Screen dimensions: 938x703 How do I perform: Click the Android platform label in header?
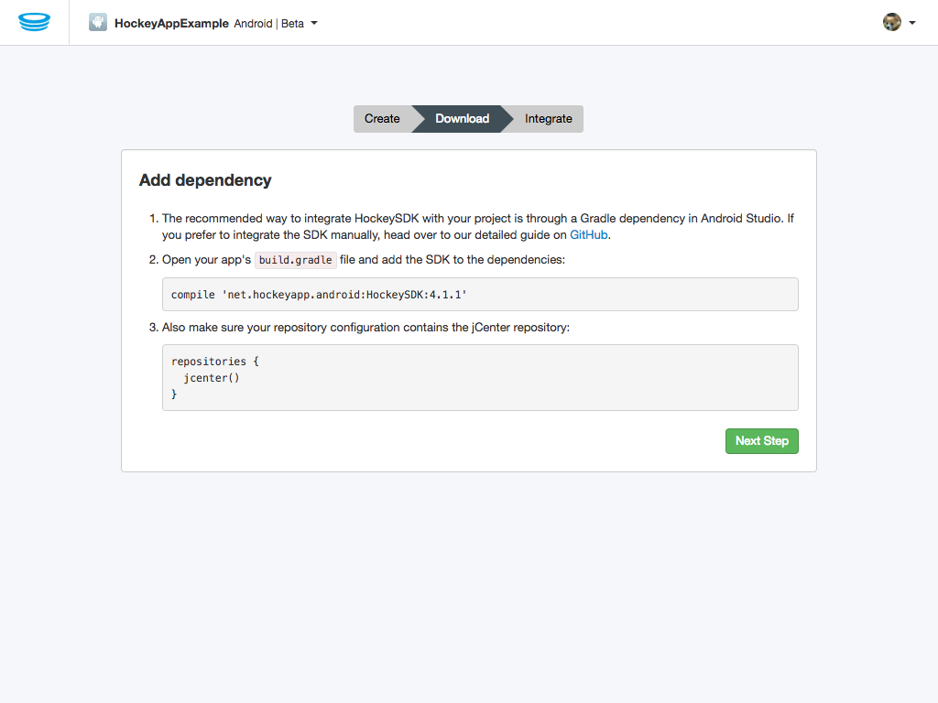click(252, 23)
